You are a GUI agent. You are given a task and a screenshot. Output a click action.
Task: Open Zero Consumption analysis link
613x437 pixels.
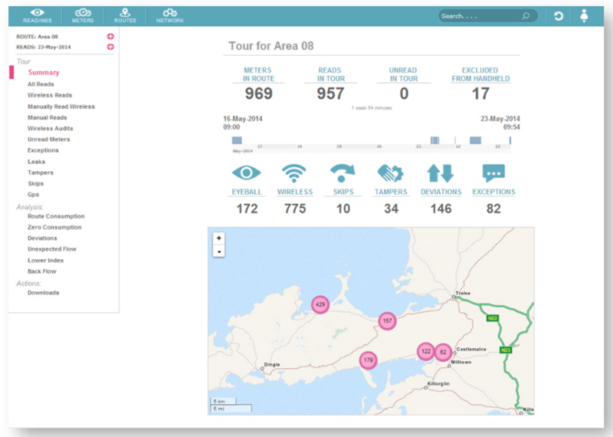point(54,228)
